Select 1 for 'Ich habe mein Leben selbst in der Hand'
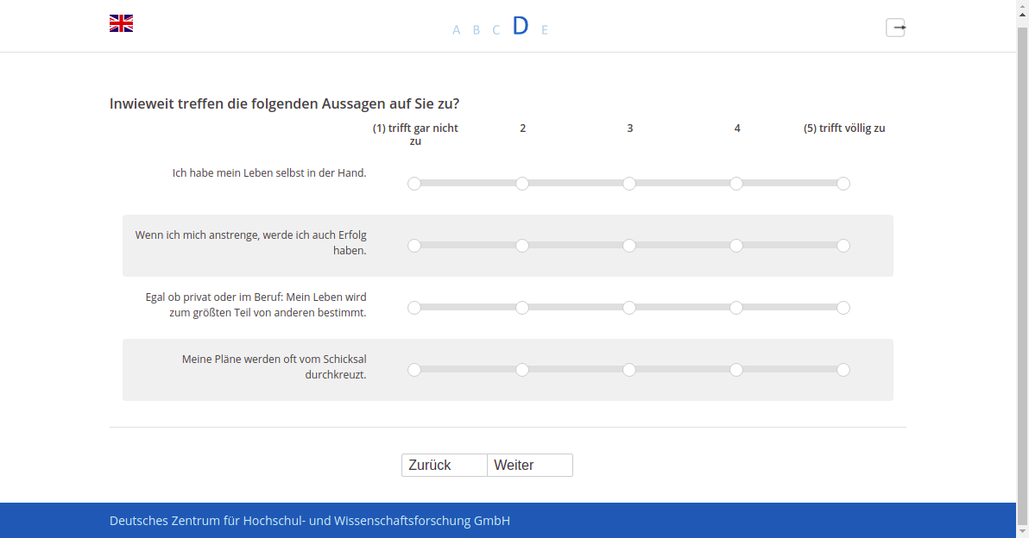 (414, 184)
